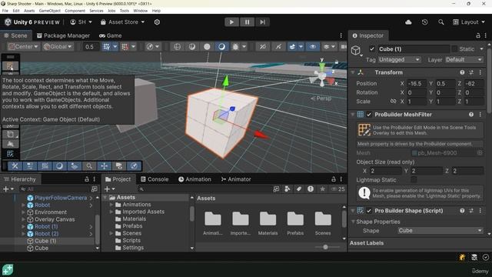Open the Window menu

click(x=140, y=11)
